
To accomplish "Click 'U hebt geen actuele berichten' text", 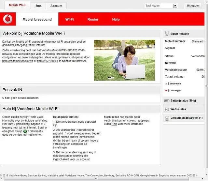I will click(x=21, y=98).
